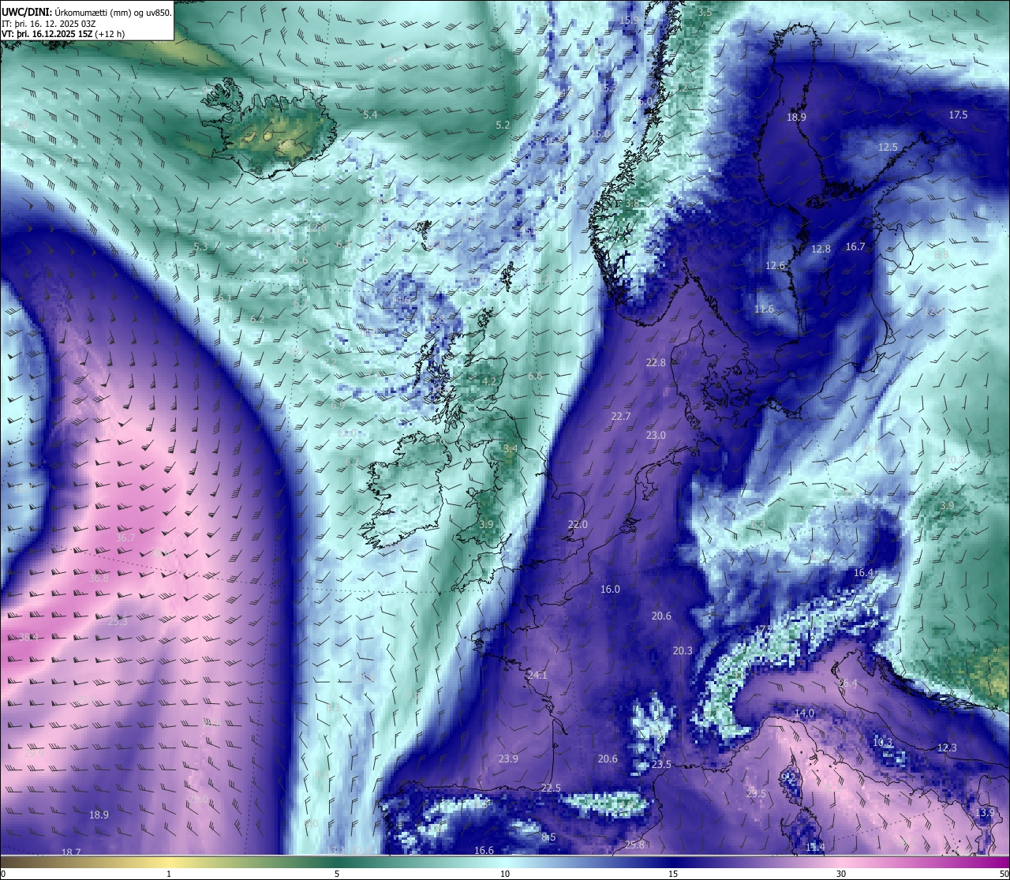Click the value "20.3" over eastern France
This screenshot has width=1010, height=880.
pos(683,650)
